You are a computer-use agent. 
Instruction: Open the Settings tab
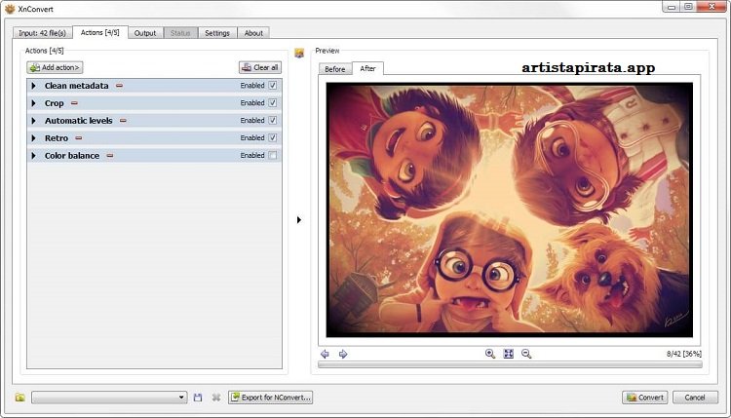(217, 33)
